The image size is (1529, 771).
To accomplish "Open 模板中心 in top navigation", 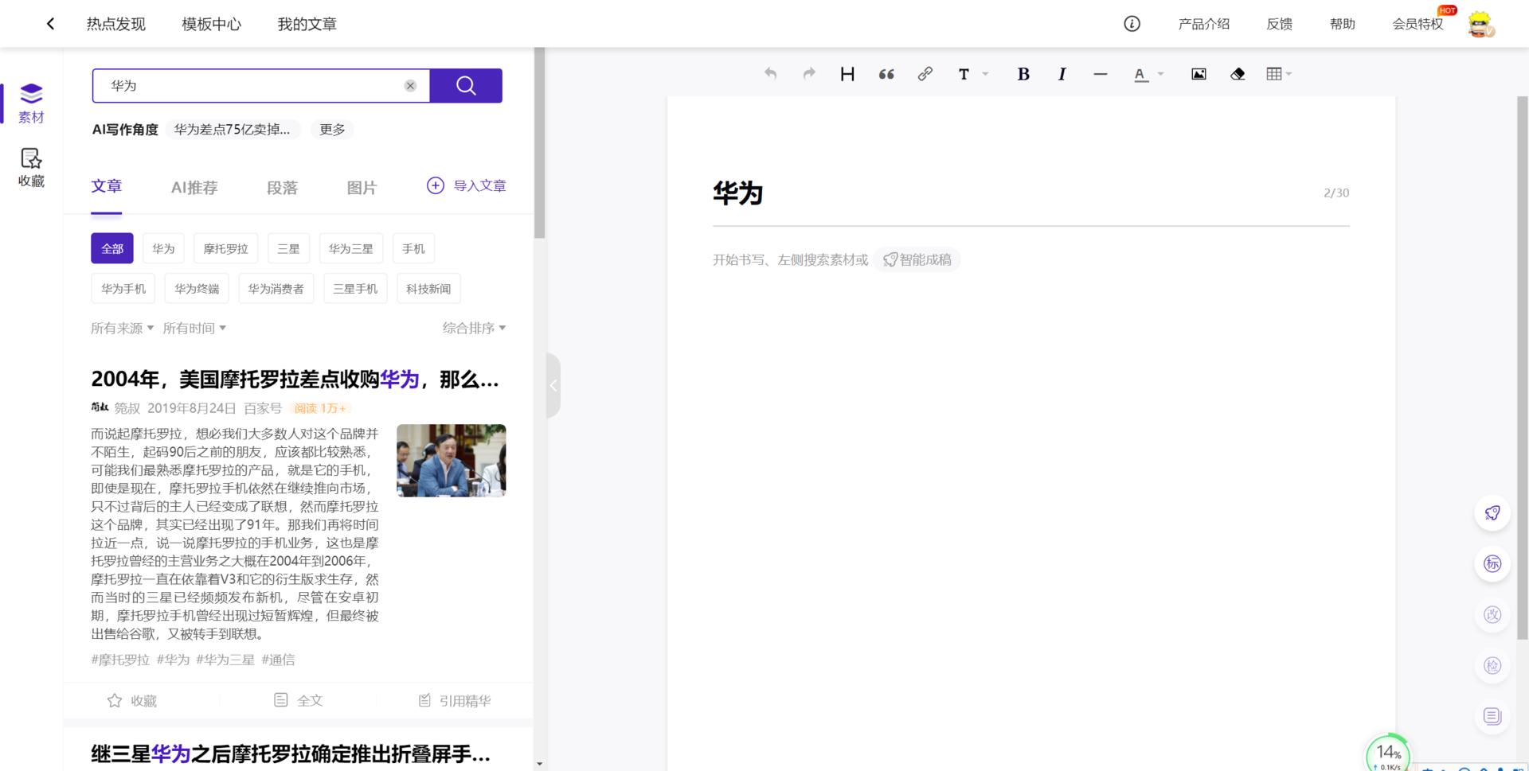I will pyautogui.click(x=211, y=24).
